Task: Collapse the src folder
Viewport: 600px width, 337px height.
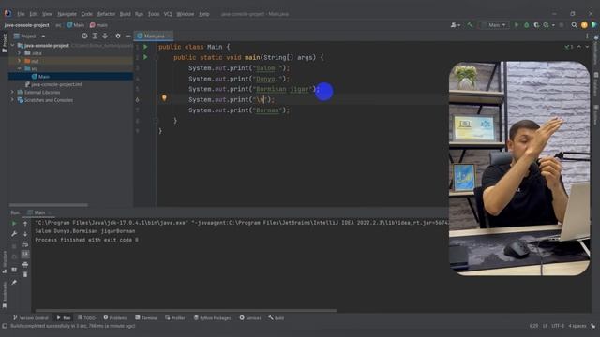Action: point(19,68)
